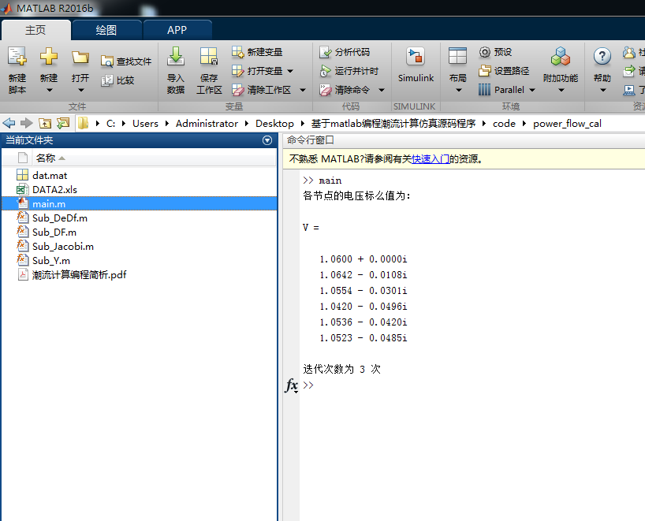Screen dimensions: 645x521
Task: Select Sub_Jacobi.m in the file list
Action: [x=139, y=247]
